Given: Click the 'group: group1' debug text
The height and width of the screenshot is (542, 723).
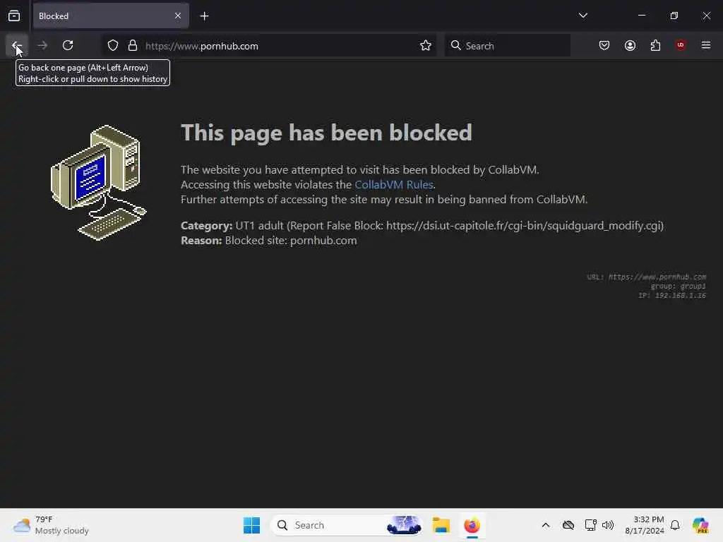Looking at the screenshot, I should (x=679, y=287).
